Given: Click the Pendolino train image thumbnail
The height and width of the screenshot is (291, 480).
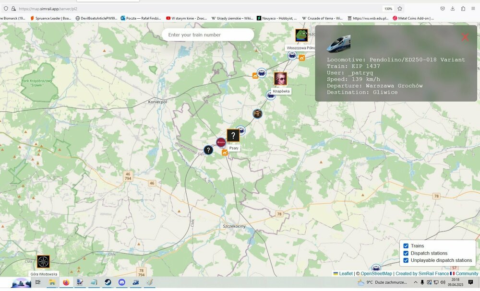Looking at the screenshot, I should [338, 43].
